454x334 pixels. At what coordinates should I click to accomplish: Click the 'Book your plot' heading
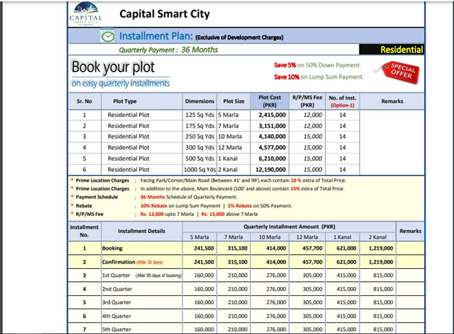(113, 67)
